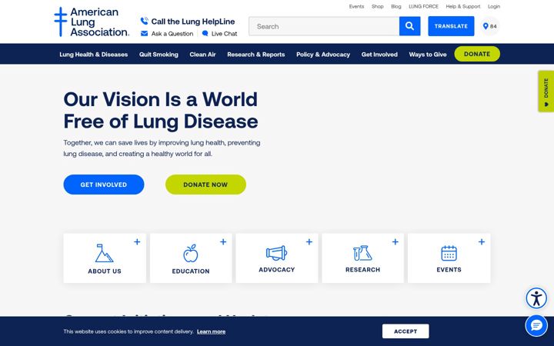Image resolution: width=554 pixels, height=346 pixels.
Task: Expand the Education card plus sign
Action: coord(223,242)
